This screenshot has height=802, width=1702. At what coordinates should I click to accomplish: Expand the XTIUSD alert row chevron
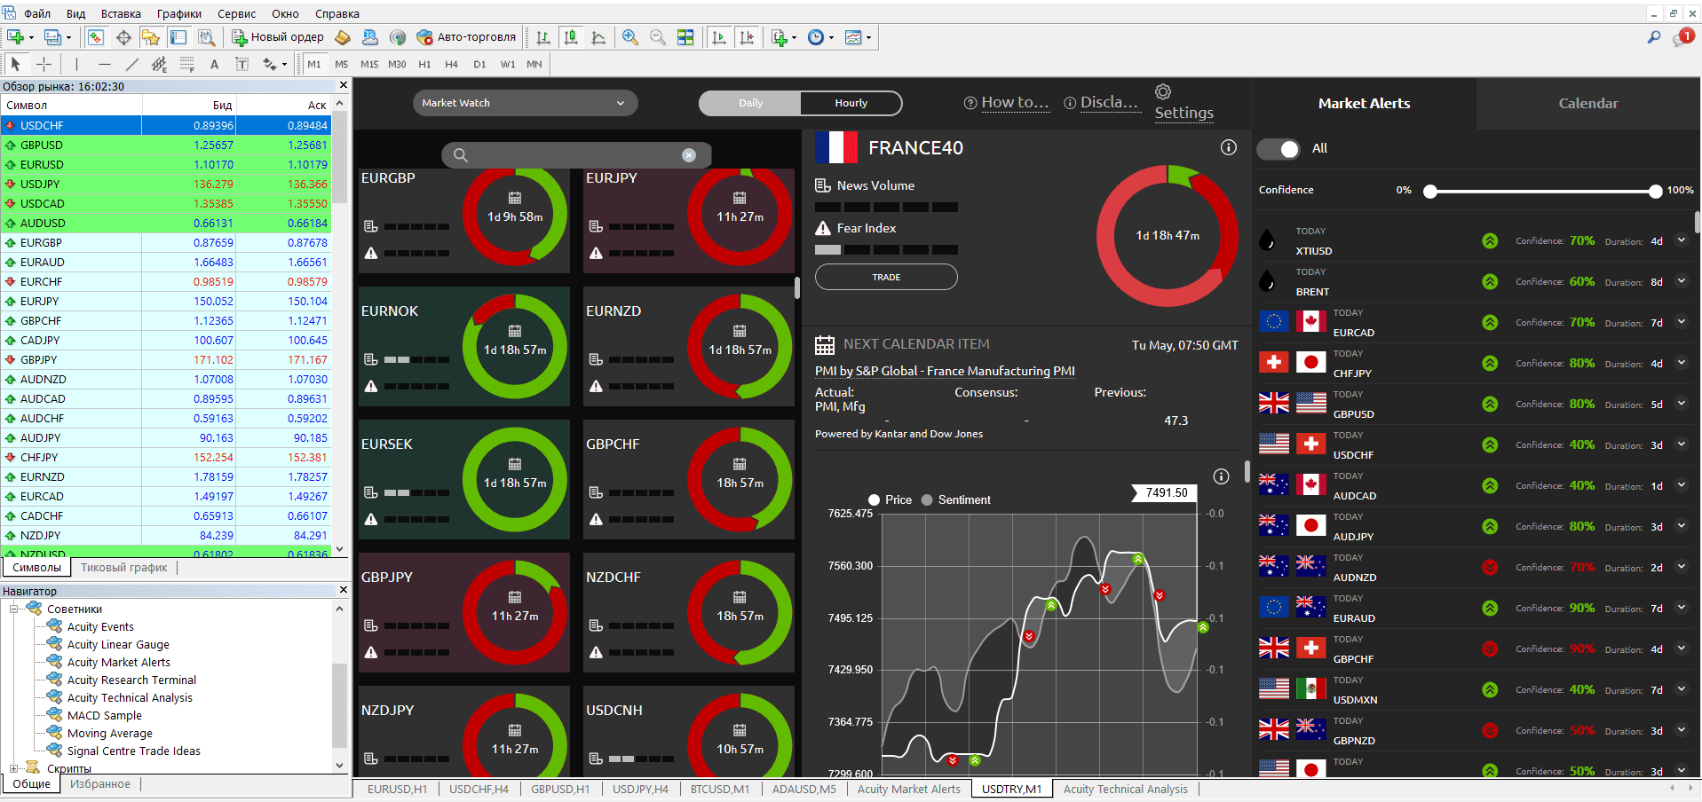click(1681, 240)
